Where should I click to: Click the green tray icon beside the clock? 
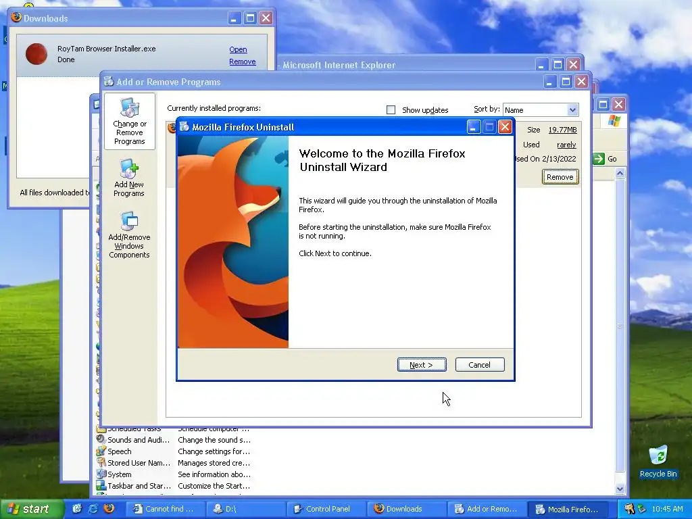[x=642, y=509]
